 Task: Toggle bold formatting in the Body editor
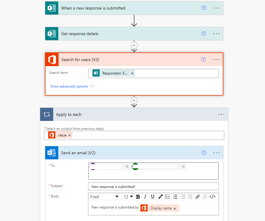pyautogui.click(x=138, y=197)
